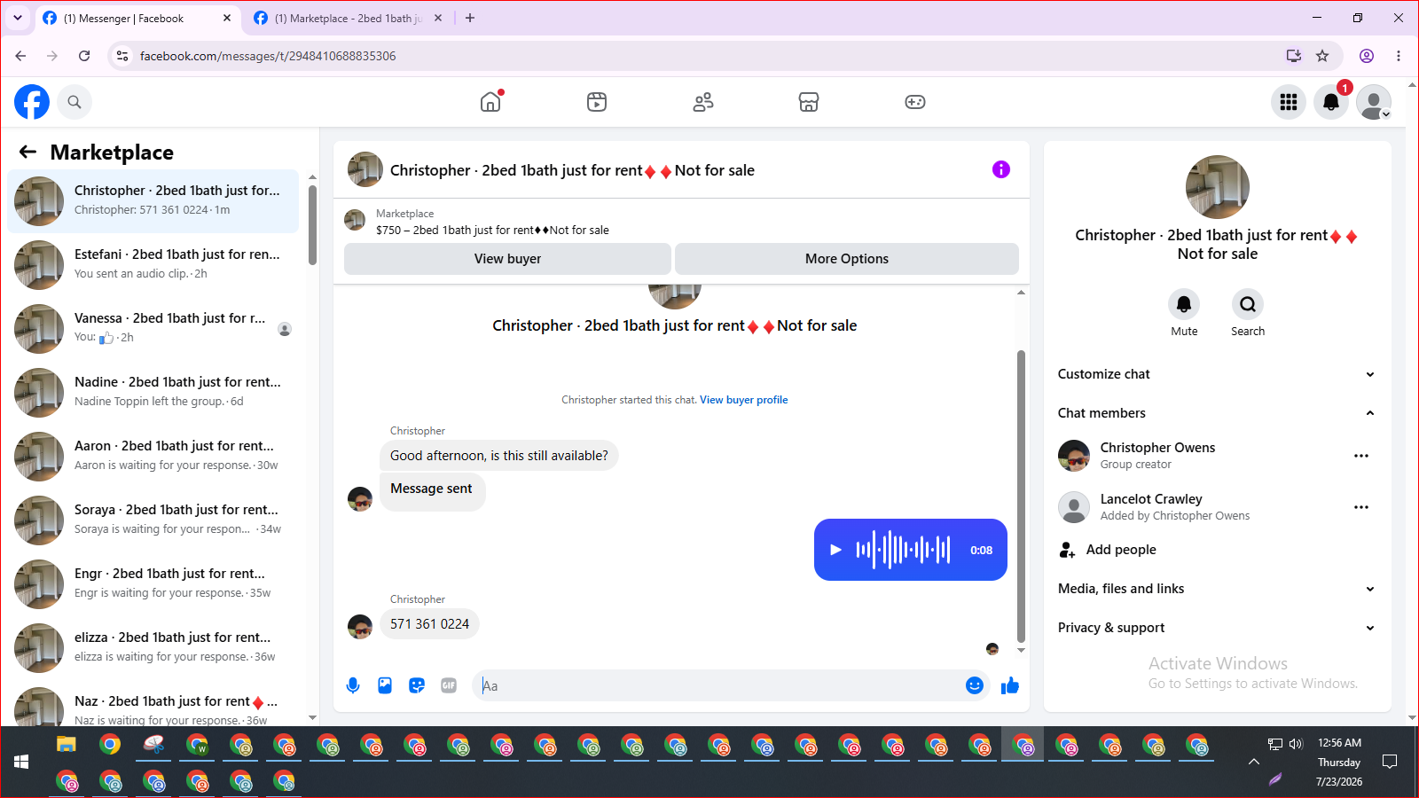The width and height of the screenshot is (1419, 798).
Task: Follow the View buyer profile link
Action: coord(743,400)
